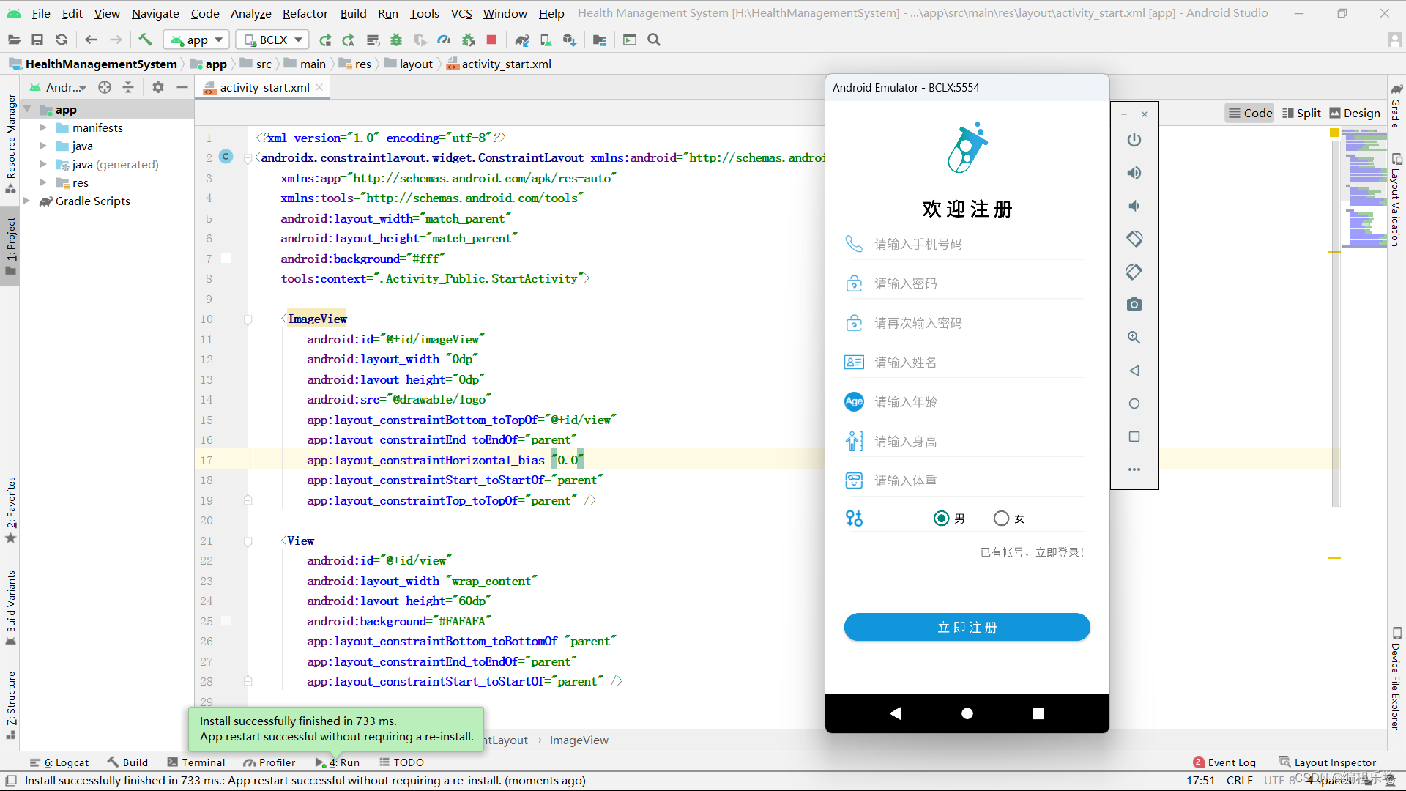Click the 已有帐号，立即登录 login link
The image size is (1406, 791).
click(1032, 552)
